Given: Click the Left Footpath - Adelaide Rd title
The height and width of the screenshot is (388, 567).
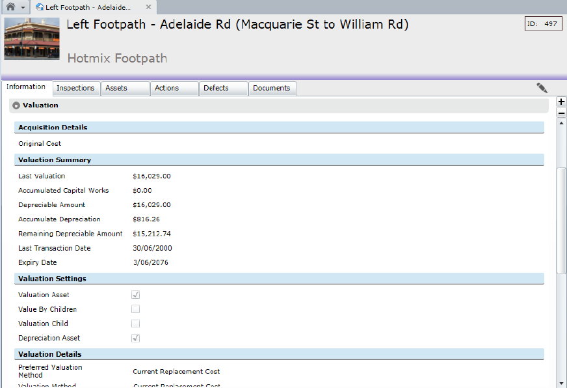Looking at the screenshot, I should [237, 24].
